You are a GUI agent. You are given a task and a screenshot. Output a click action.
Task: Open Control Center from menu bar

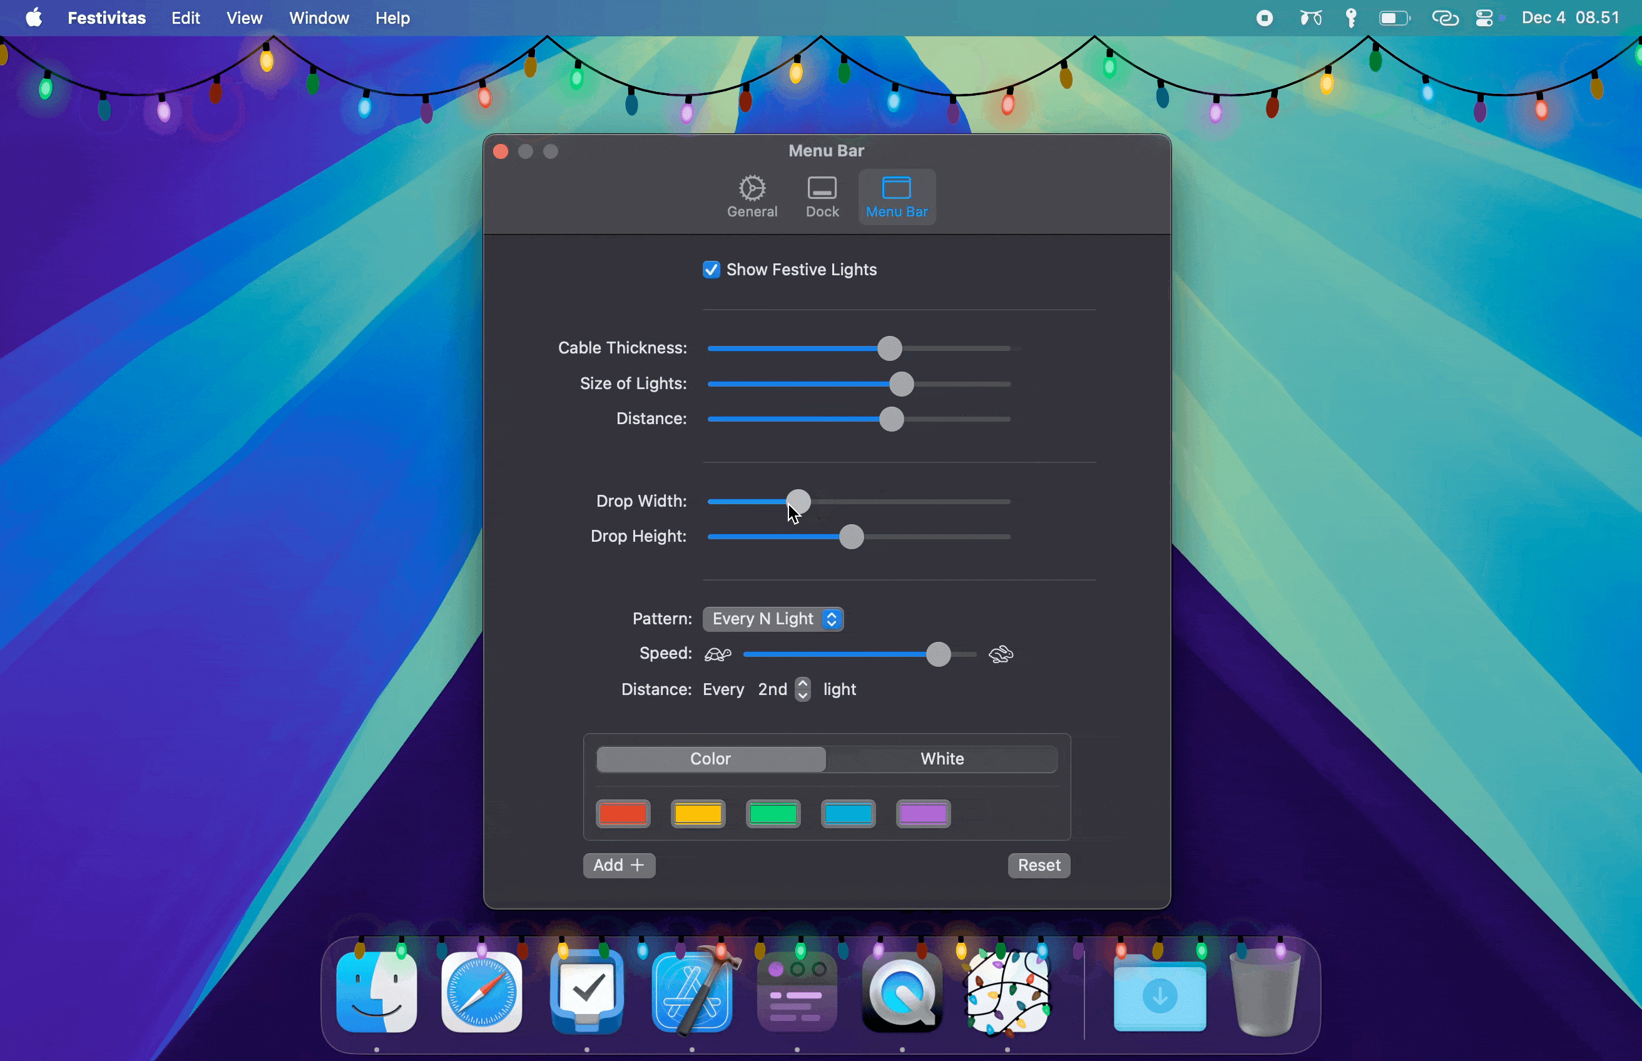click(1484, 18)
